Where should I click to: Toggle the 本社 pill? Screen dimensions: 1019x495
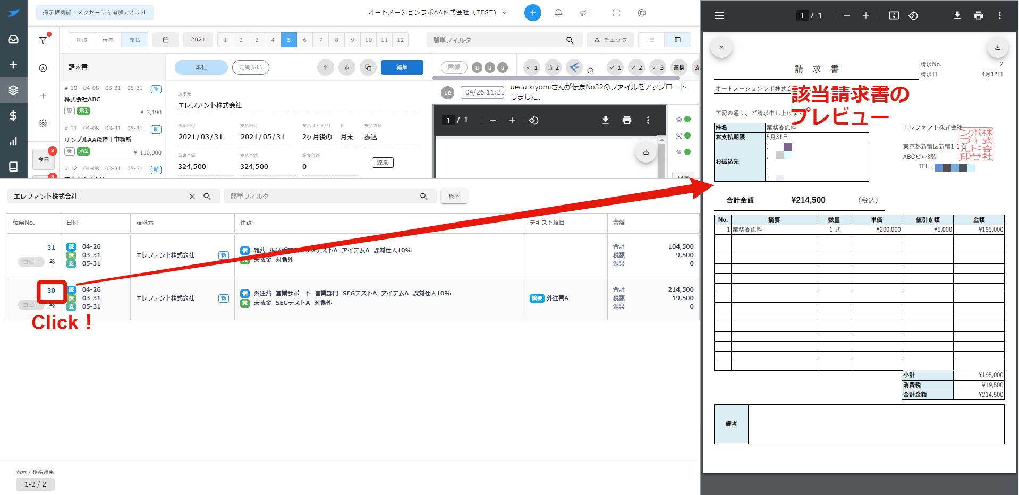201,67
